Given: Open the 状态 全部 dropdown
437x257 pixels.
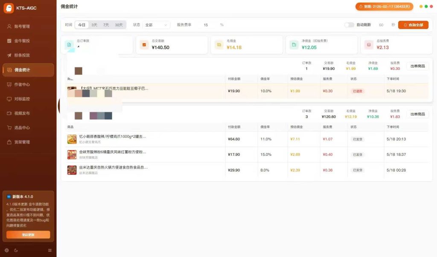Looking at the screenshot, I should (x=156, y=25).
